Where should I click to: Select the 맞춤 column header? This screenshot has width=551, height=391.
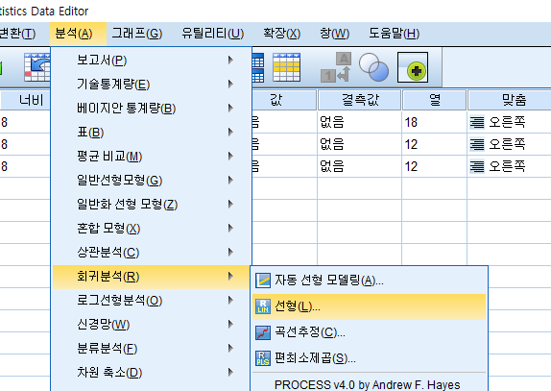pyautogui.click(x=510, y=100)
